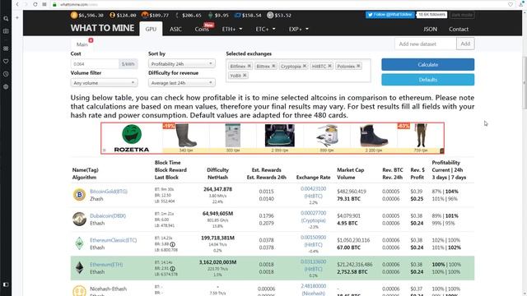Screen dimensions: 527x296
Task: Click the Nicehash-Ethash smiley logo
Action: pyautogui.click(x=79, y=290)
